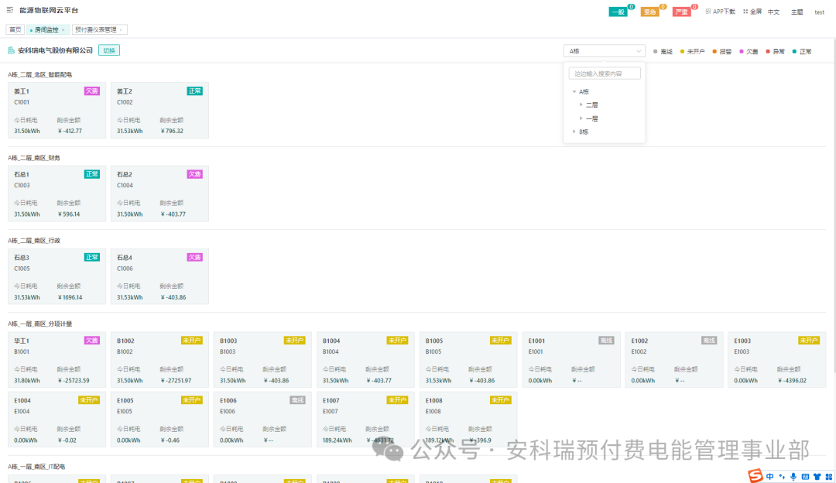Select 二层 in the building tree
The height and width of the screenshot is (483, 836).
[592, 105]
